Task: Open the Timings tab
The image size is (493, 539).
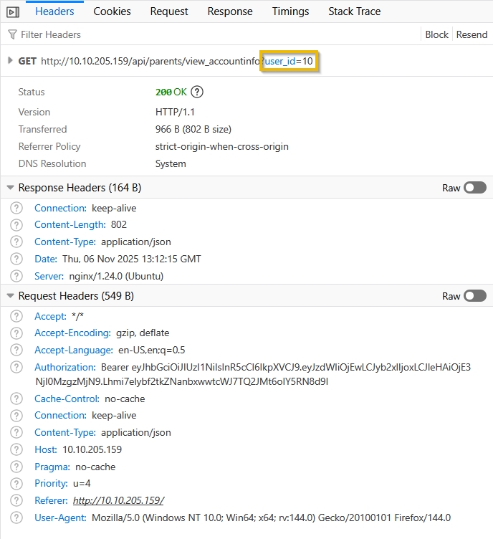Action: [290, 11]
